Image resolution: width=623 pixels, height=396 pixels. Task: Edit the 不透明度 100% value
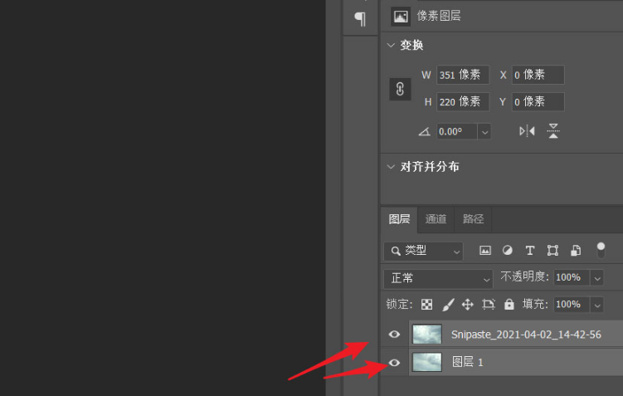click(x=572, y=277)
